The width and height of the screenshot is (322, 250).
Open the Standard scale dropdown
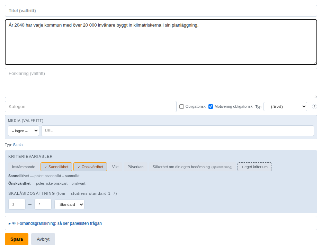click(x=69, y=204)
